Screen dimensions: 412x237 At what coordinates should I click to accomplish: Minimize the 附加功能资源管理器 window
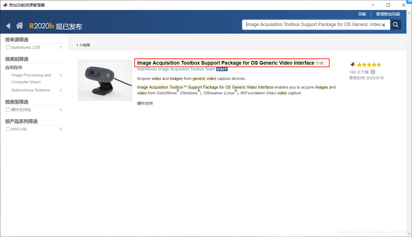coord(373,5)
